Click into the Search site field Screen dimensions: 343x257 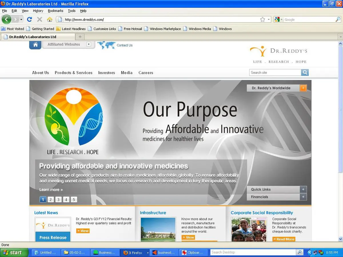(275, 73)
